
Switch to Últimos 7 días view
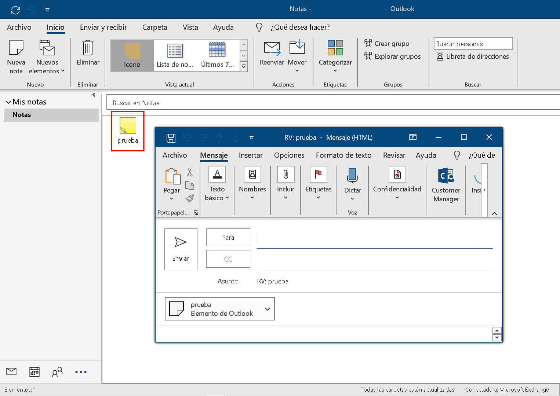[x=217, y=55]
